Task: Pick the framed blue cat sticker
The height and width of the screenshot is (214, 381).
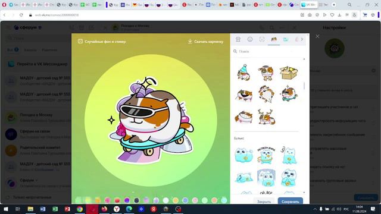Action: [266, 178]
